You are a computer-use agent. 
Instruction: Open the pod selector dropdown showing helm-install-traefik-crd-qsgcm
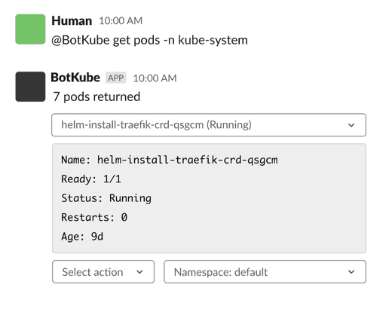point(209,125)
